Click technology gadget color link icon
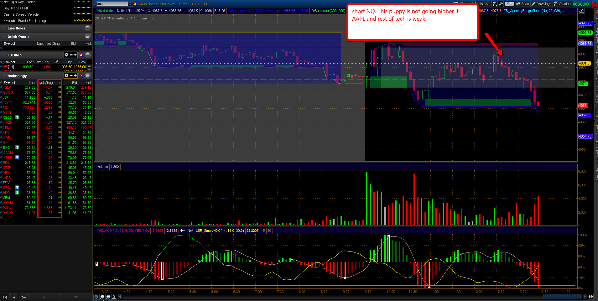598x301 pixels. click(x=81, y=75)
